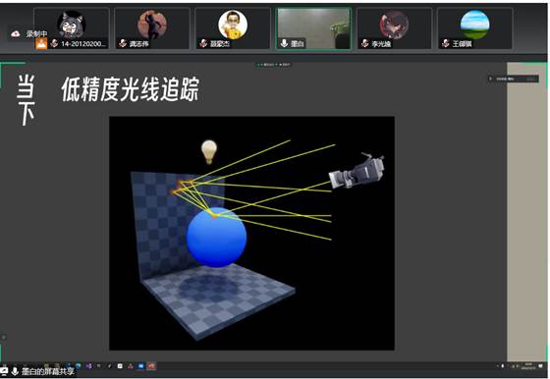
Task: Open the highlighted red PowerPoint taskbar icon
Action: pyautogui.click(x=151, y=366)
